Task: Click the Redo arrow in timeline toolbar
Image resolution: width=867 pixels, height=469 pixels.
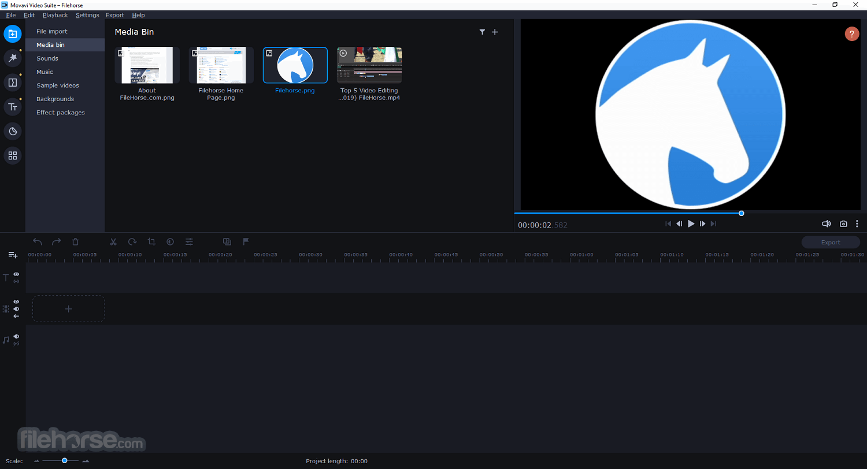Action: [x=56, y=242]
